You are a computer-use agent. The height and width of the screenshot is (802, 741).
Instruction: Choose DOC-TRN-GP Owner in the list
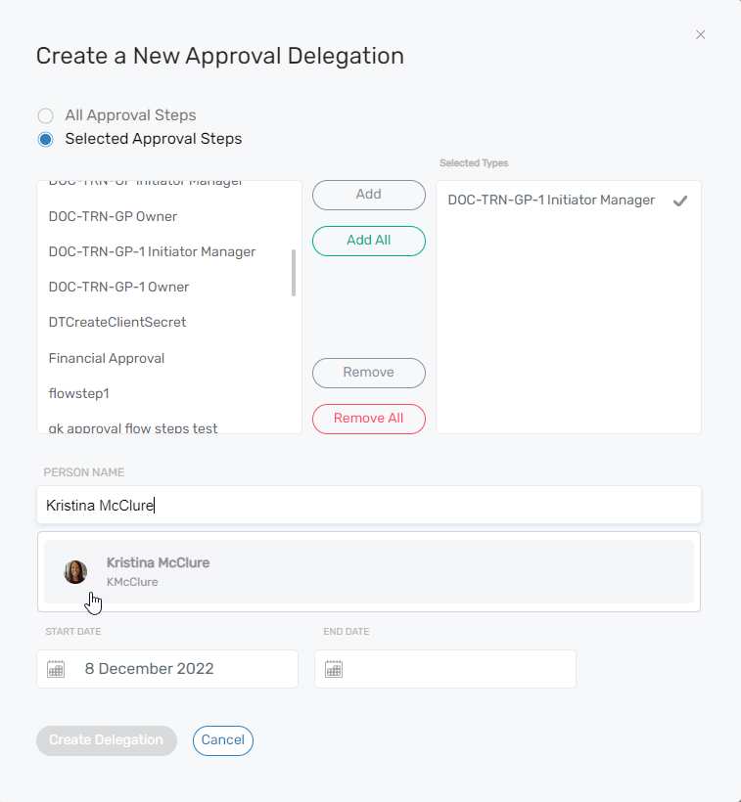[x=113, y=216]
